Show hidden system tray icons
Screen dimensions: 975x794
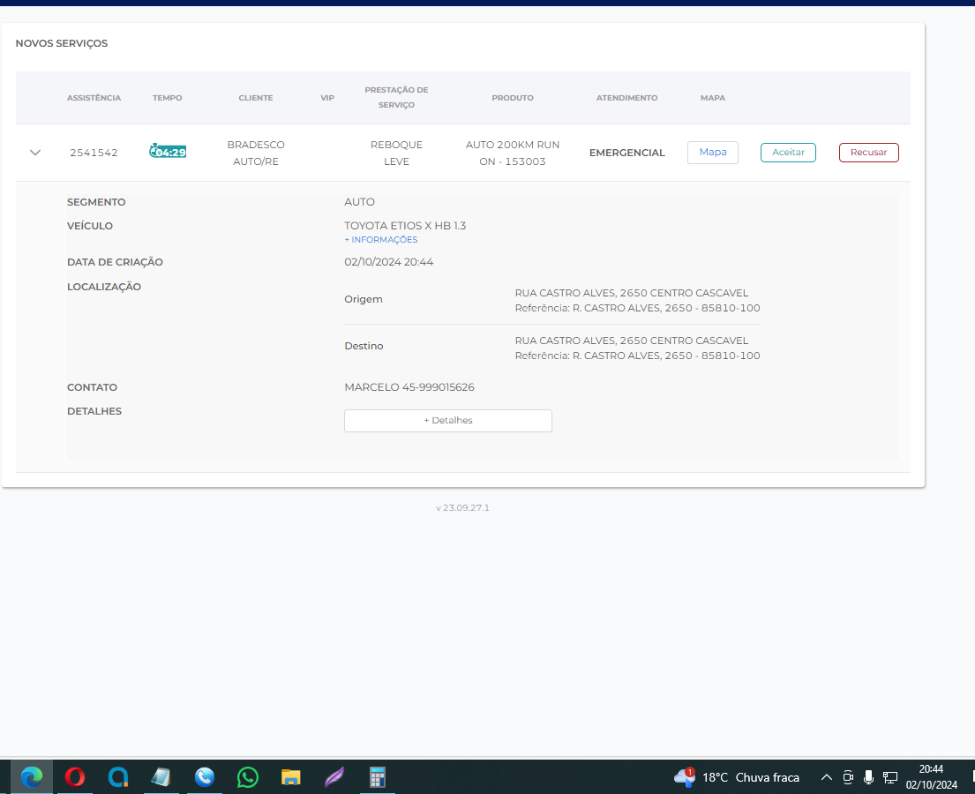click(827, 777)
